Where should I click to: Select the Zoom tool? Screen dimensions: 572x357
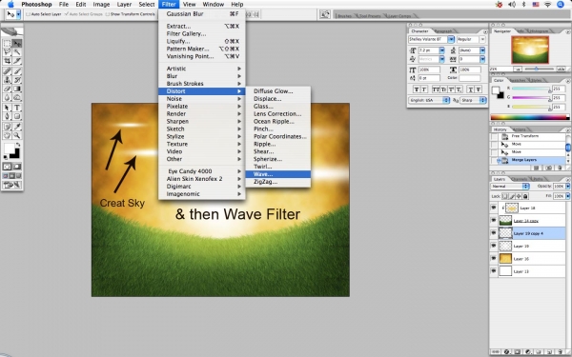pyautogui.click(x=17, y=135)
